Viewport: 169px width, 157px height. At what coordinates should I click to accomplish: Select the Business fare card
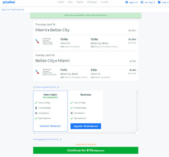[x=86, y=111]
